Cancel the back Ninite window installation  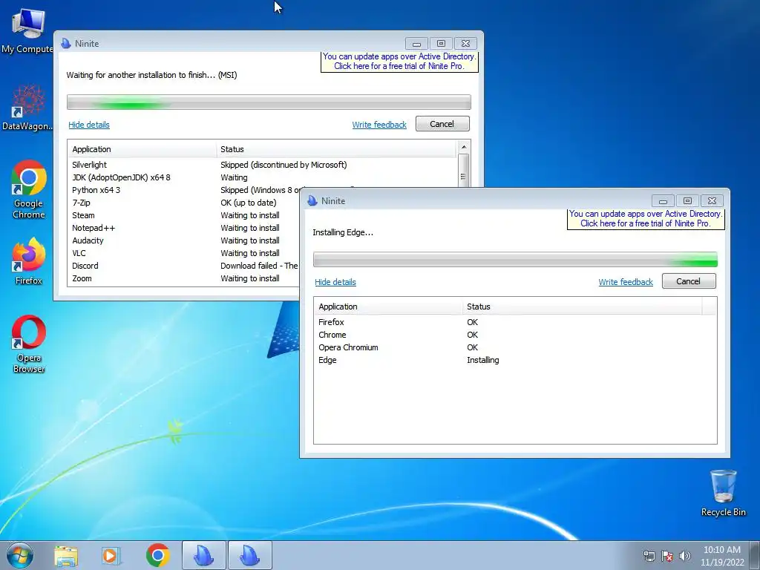(x=442, y=124)
